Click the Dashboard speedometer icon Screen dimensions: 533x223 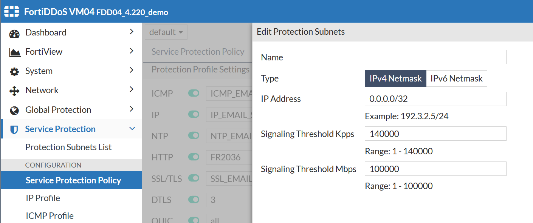point(14,32)
